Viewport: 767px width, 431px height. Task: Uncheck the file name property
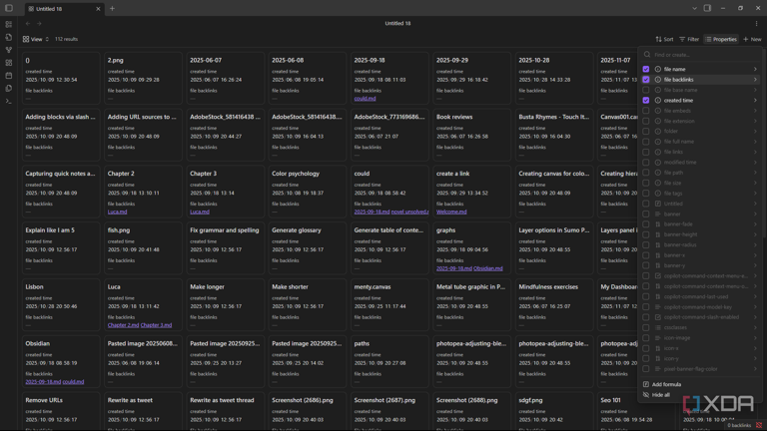tap(646, 70)
